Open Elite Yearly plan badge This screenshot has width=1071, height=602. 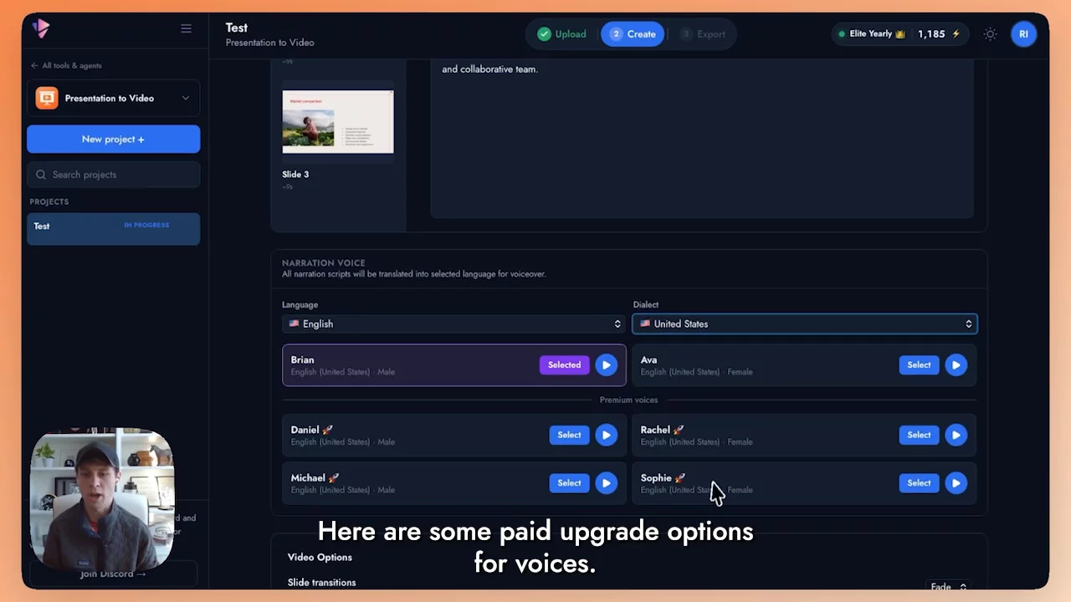click(871, 34)
